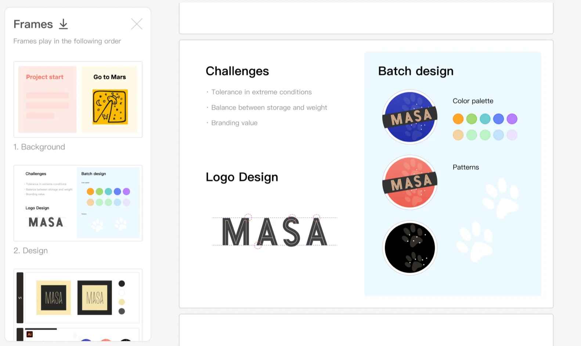
Task: Select the third frame thumbnail with MASA squares
Action: click(x=78, y=297)
